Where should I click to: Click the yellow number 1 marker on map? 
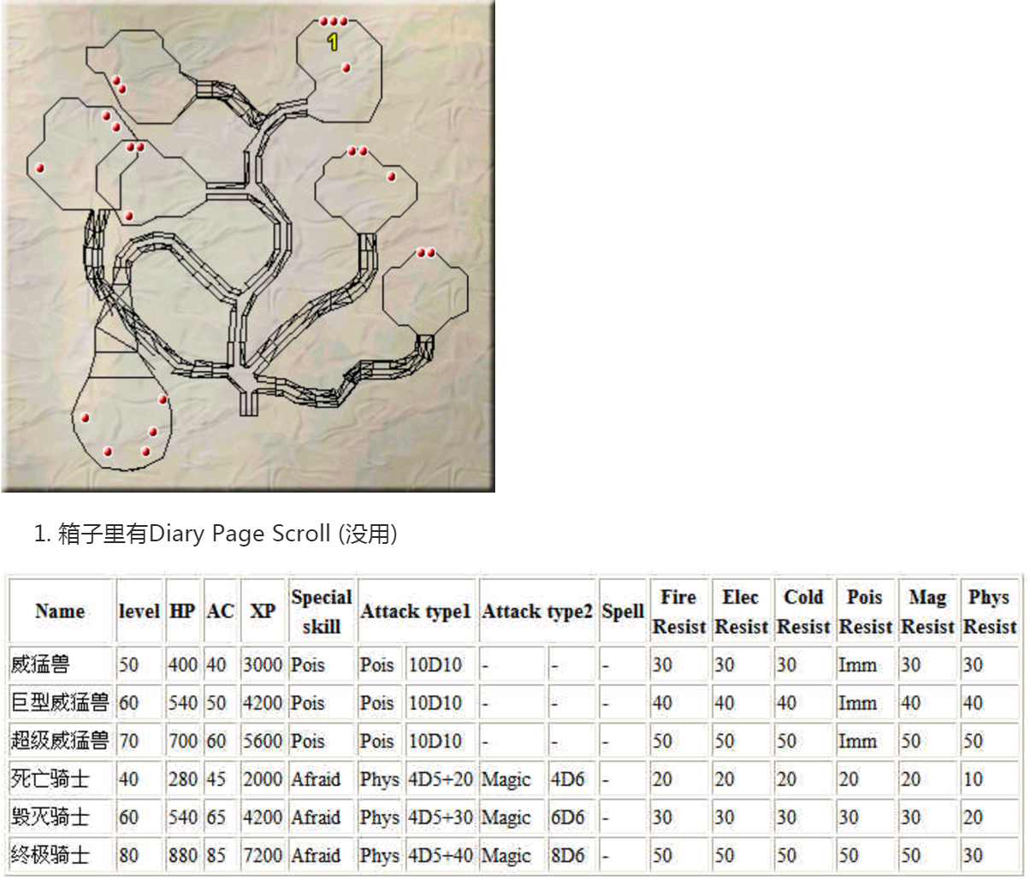point(334,41)
